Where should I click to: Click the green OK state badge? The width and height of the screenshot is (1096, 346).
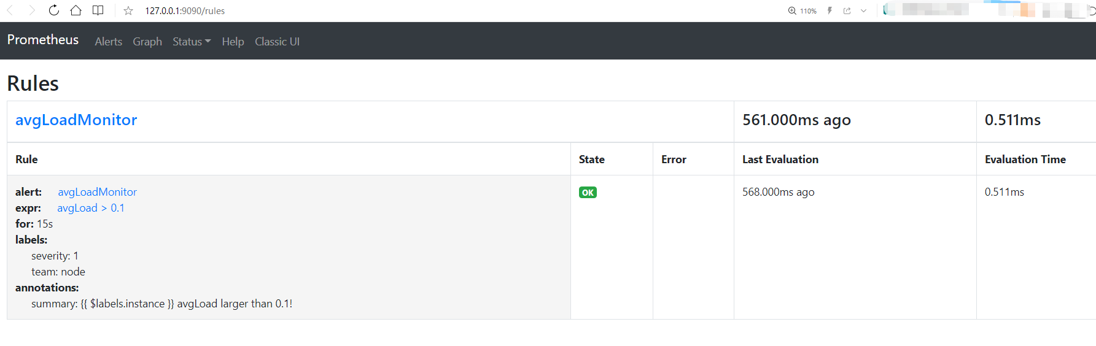pos(588,193)
